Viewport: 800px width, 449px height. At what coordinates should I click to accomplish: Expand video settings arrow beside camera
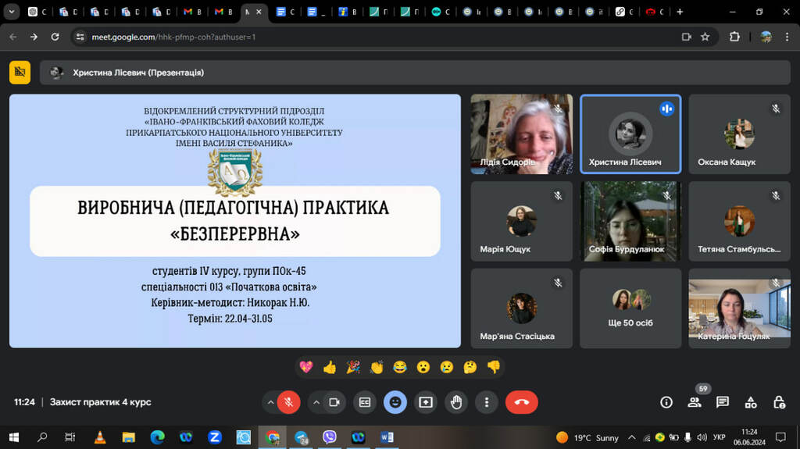click(x=316, y=402)
